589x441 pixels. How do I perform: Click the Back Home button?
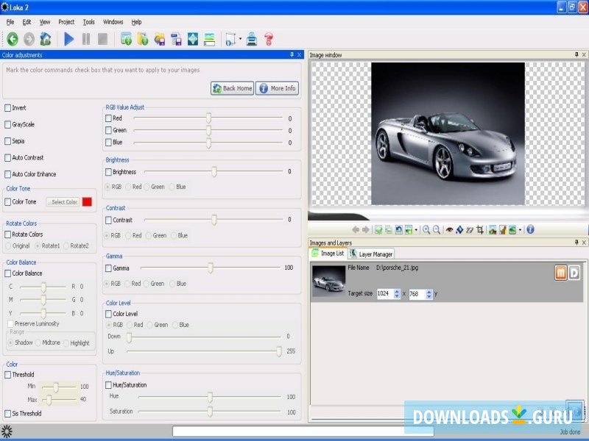[x=232, y=88]
